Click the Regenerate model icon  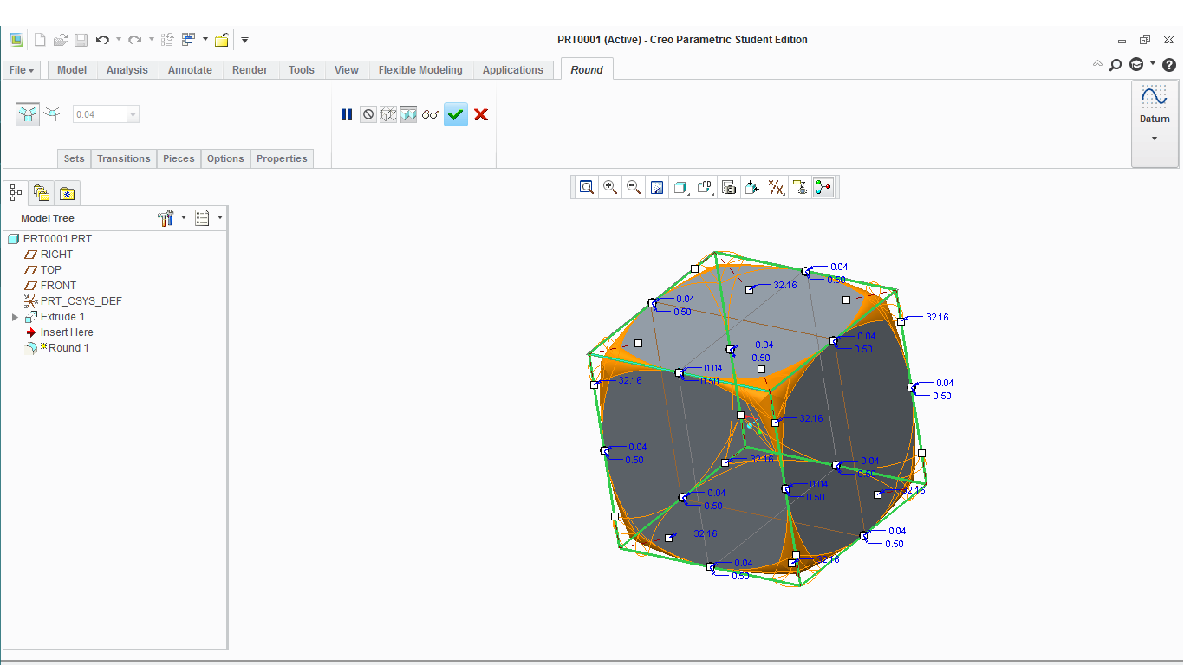pyautogui.click(x=168, y=40)
